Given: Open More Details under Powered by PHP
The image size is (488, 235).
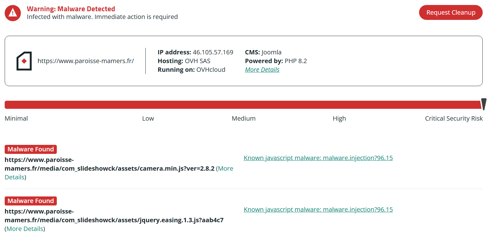Looking at the screenshot, I should pyautogui.click(x=262, y=70).
